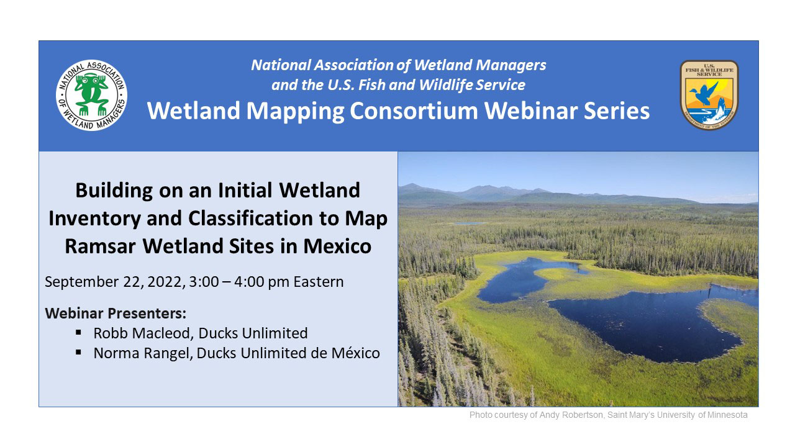Click the National Association of Wetland Managers frog logo
This screenshot has width=795, height=447.
point(92,95)
